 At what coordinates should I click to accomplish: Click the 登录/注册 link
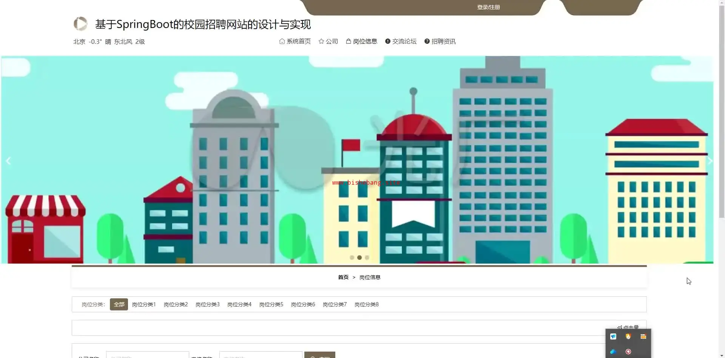[488, 7]
